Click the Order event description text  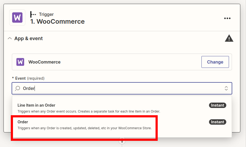(x=85, y=128)
